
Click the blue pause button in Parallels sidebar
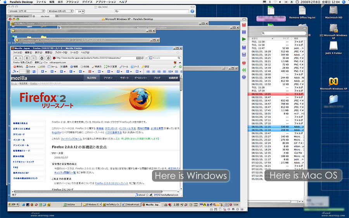(x=244, y=32)
